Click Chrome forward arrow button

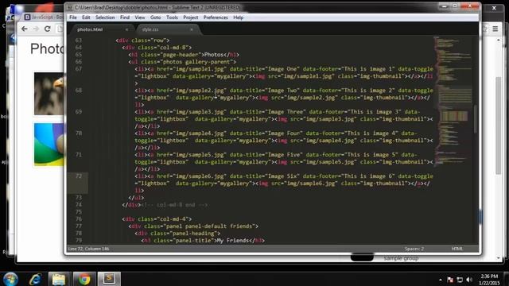pyautogui.click(x=36, y=29)
